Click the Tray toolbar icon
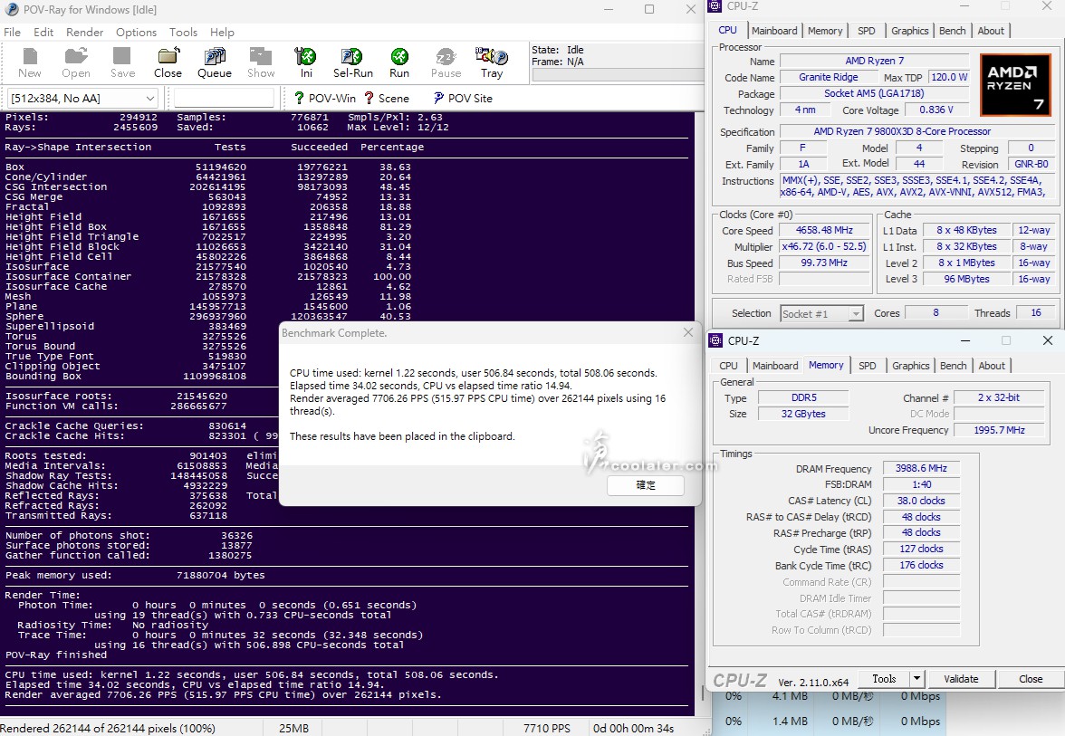The width and height of the screenshot is (1065, 736). (x=492, y=63)
